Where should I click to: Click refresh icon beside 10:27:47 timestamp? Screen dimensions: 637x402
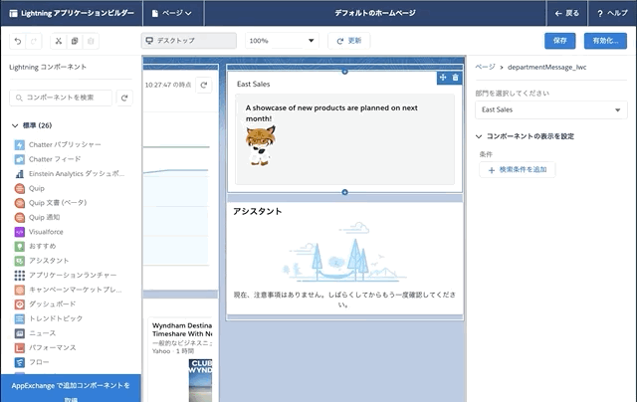203,85
